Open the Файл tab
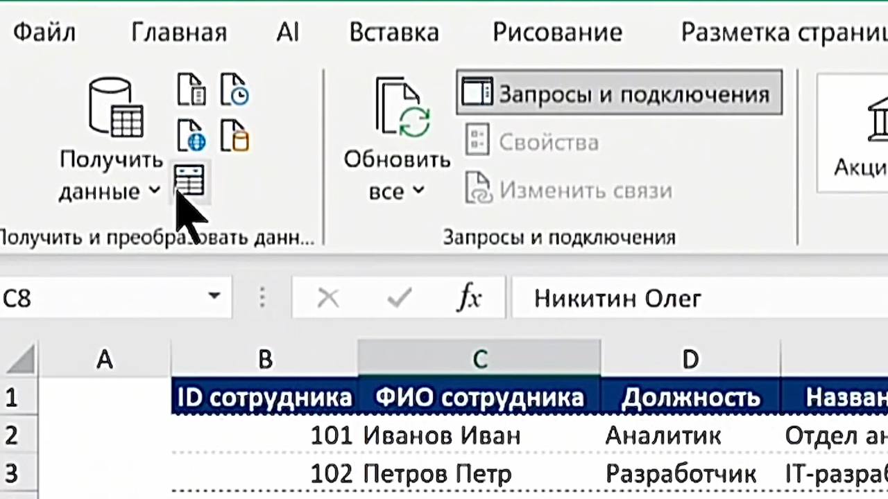This screenshot has height=499, width=888. pyautogui.click(x=44, y=33)
